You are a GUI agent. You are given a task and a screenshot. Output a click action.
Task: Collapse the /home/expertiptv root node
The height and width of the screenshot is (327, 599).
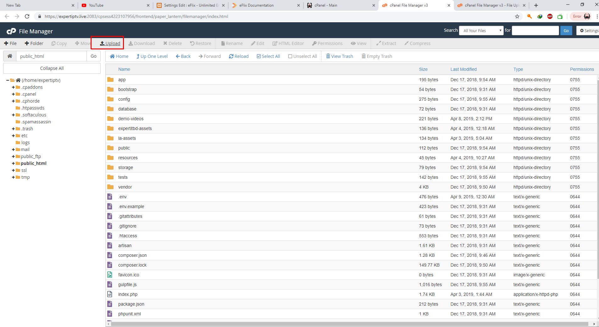(x=8, y=80)
